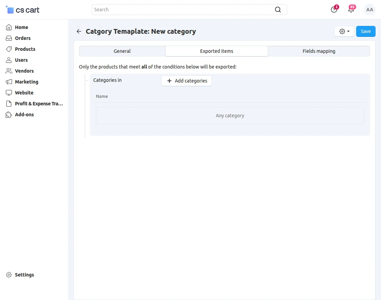Open Settings from the sidebar
The height and width of the screenshot is (300, 381).
24,275
